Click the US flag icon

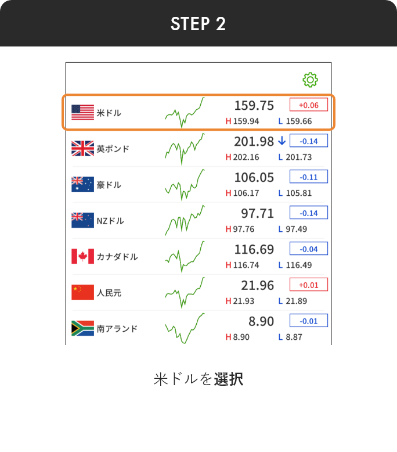tap(82, 113)
